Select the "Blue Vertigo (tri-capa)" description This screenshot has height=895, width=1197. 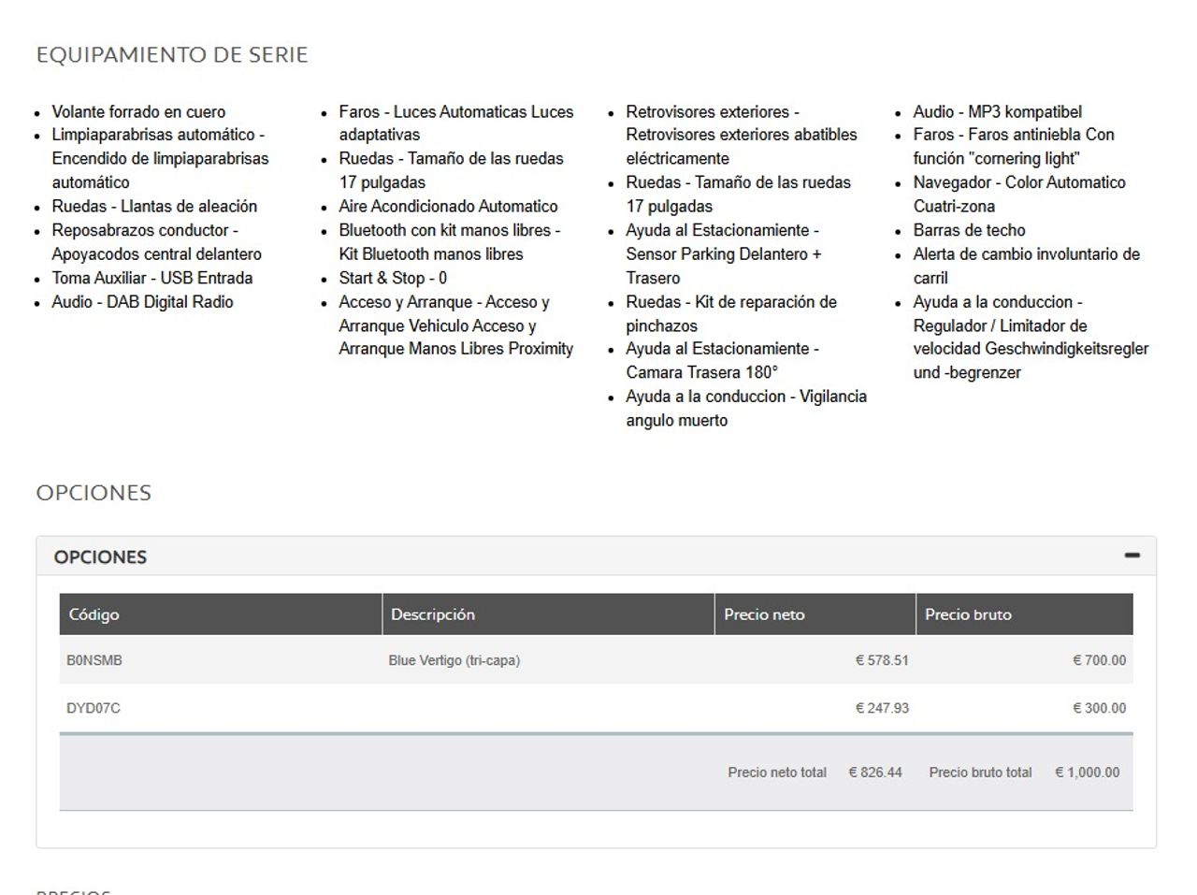tap(454, 660)
